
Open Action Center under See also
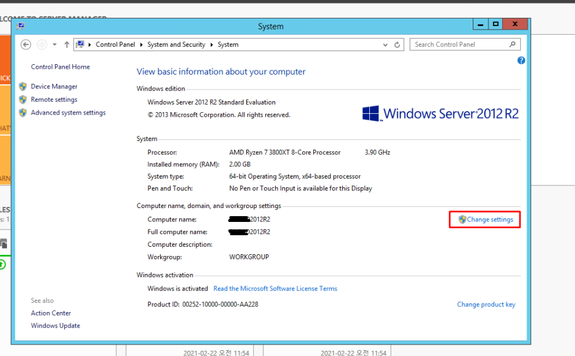click(x=51, y=313)
